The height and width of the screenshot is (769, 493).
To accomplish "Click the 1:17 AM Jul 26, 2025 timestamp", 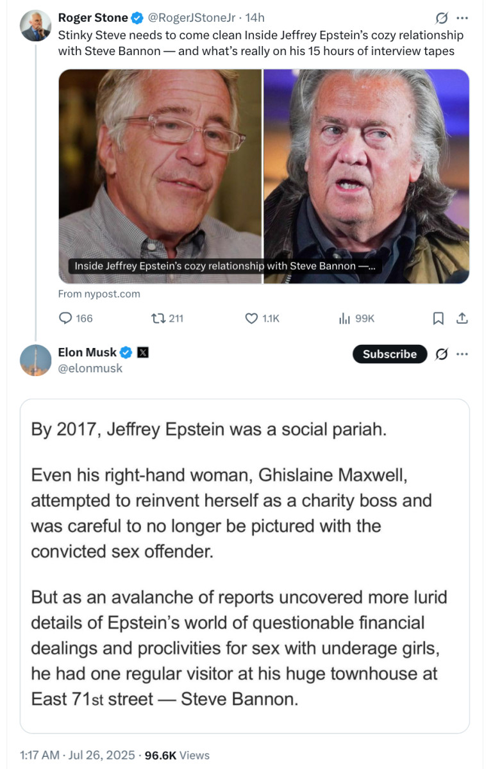I will [x=78, y=756].
